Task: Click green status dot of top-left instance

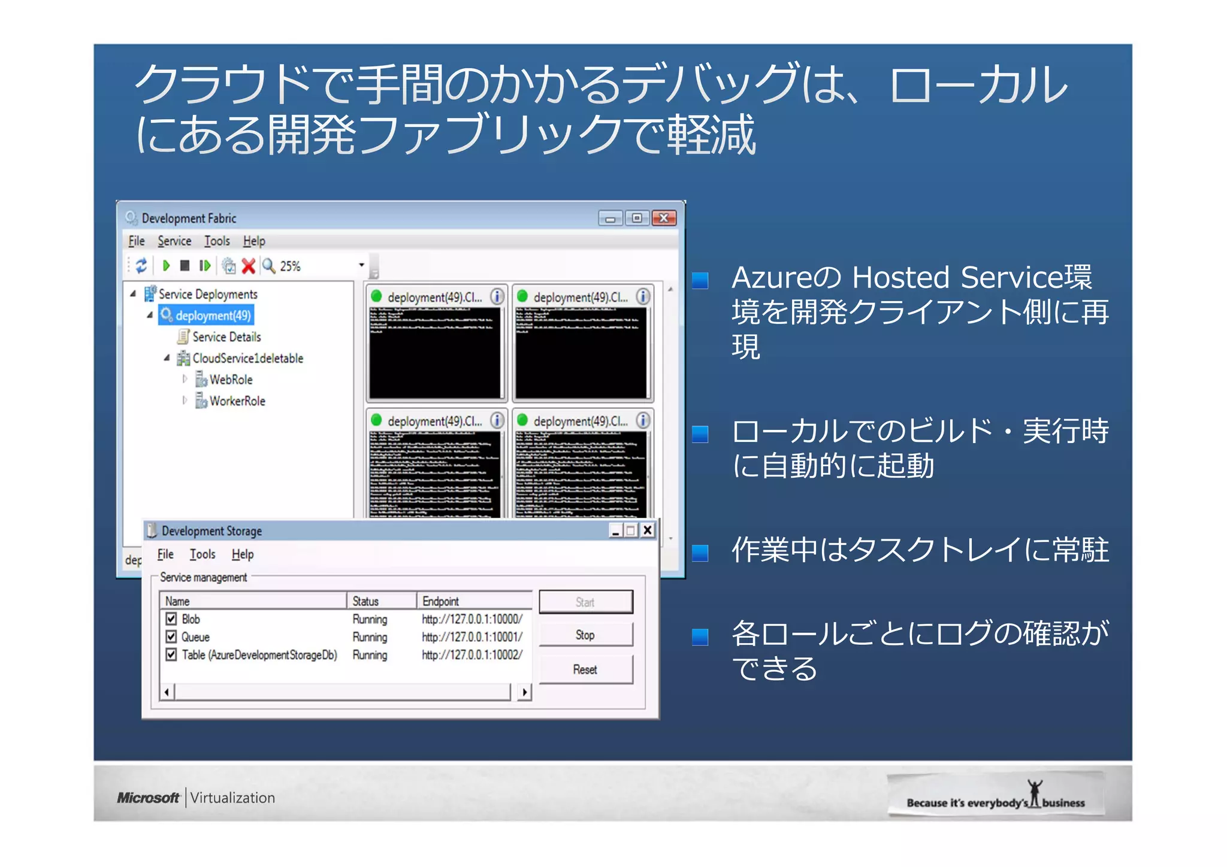Action: coord(376,296)
